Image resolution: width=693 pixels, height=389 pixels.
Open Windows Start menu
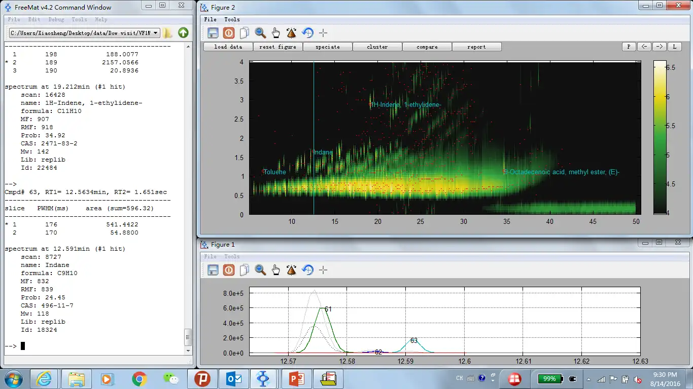[x=13, y=379]
